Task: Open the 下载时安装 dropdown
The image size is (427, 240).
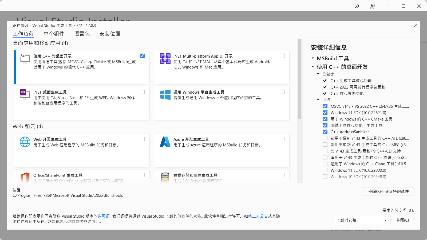Action: (x=361, y=220)
